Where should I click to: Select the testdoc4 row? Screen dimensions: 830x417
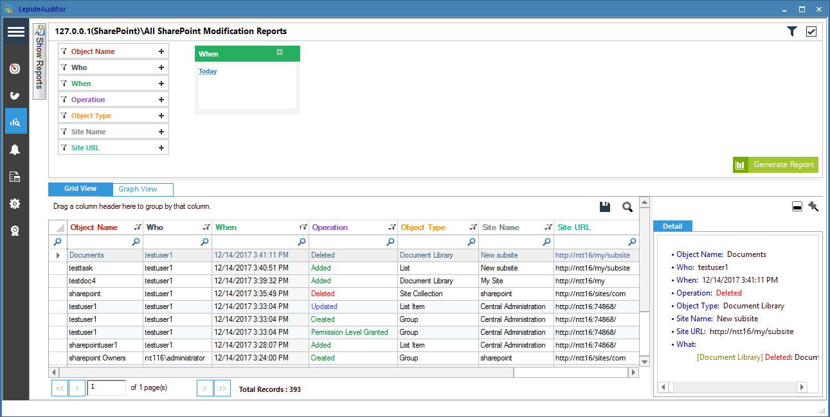pos(344,281)
